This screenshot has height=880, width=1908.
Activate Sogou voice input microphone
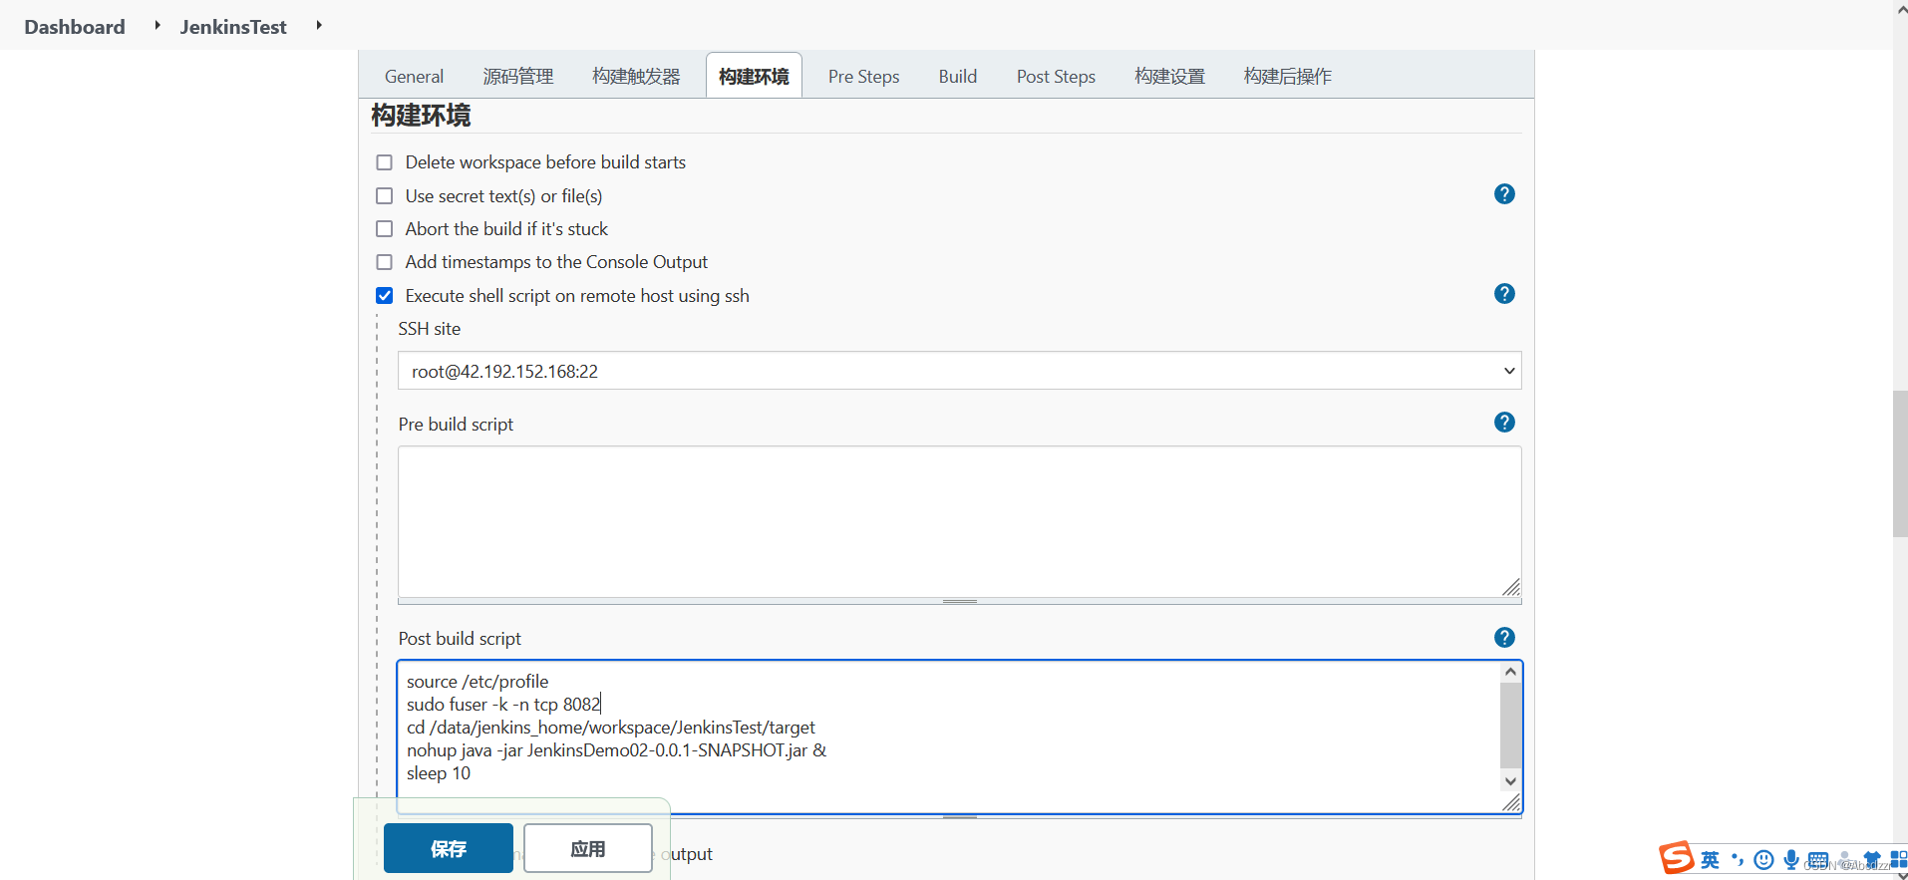(x=1790, y=860)
